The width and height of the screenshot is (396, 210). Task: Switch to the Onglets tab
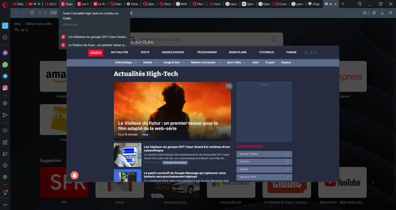314,4
